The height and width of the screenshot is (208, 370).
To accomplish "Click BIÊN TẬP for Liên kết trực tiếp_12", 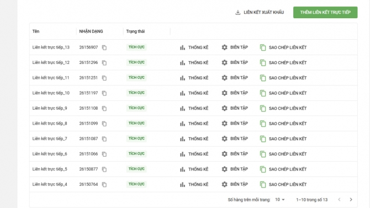I will click(x=235, y=62).
